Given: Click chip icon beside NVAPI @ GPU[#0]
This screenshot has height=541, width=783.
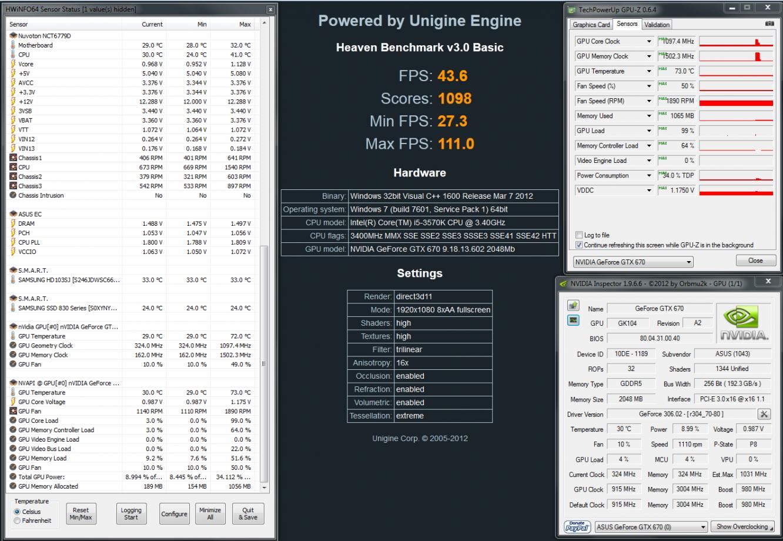Looking at the screenshot, I should [13, 383].
